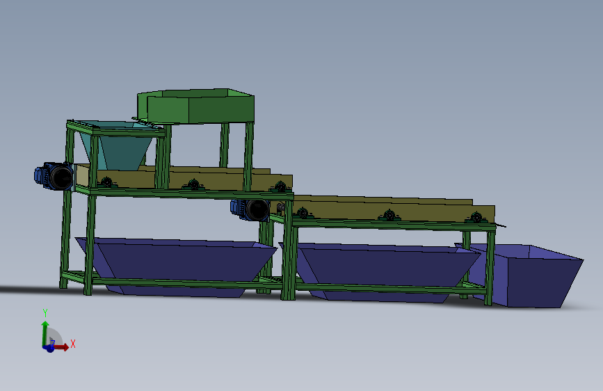
Task: Select the purple bin under the upper conveyor
Action: 176,267
